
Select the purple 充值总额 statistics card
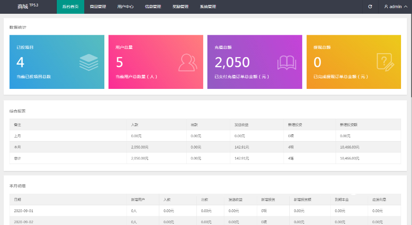coord(255,62)
